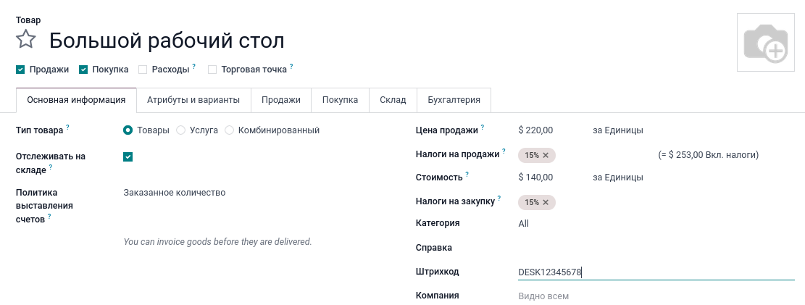Show help tooltip for Торговая точка
This screenshot has width=805, height=305.
click(x=291, y=66)
